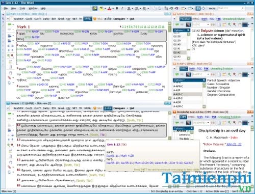Select NET tab in Genesis Bible view
The image size is (255, 194).
coord(74,108)
